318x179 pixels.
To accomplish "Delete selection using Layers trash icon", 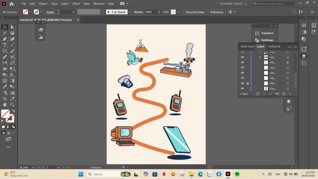I will (290, 94).
